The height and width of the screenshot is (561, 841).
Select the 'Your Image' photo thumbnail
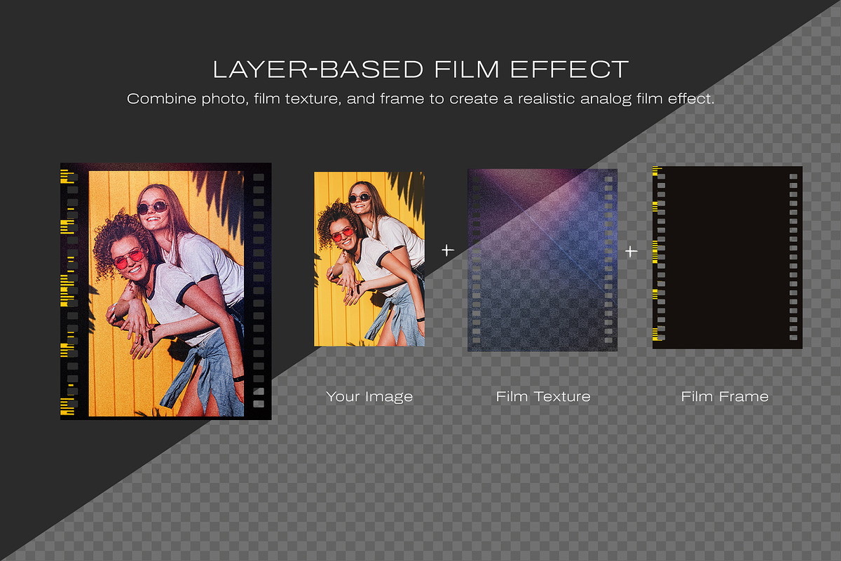click(369, 259)
